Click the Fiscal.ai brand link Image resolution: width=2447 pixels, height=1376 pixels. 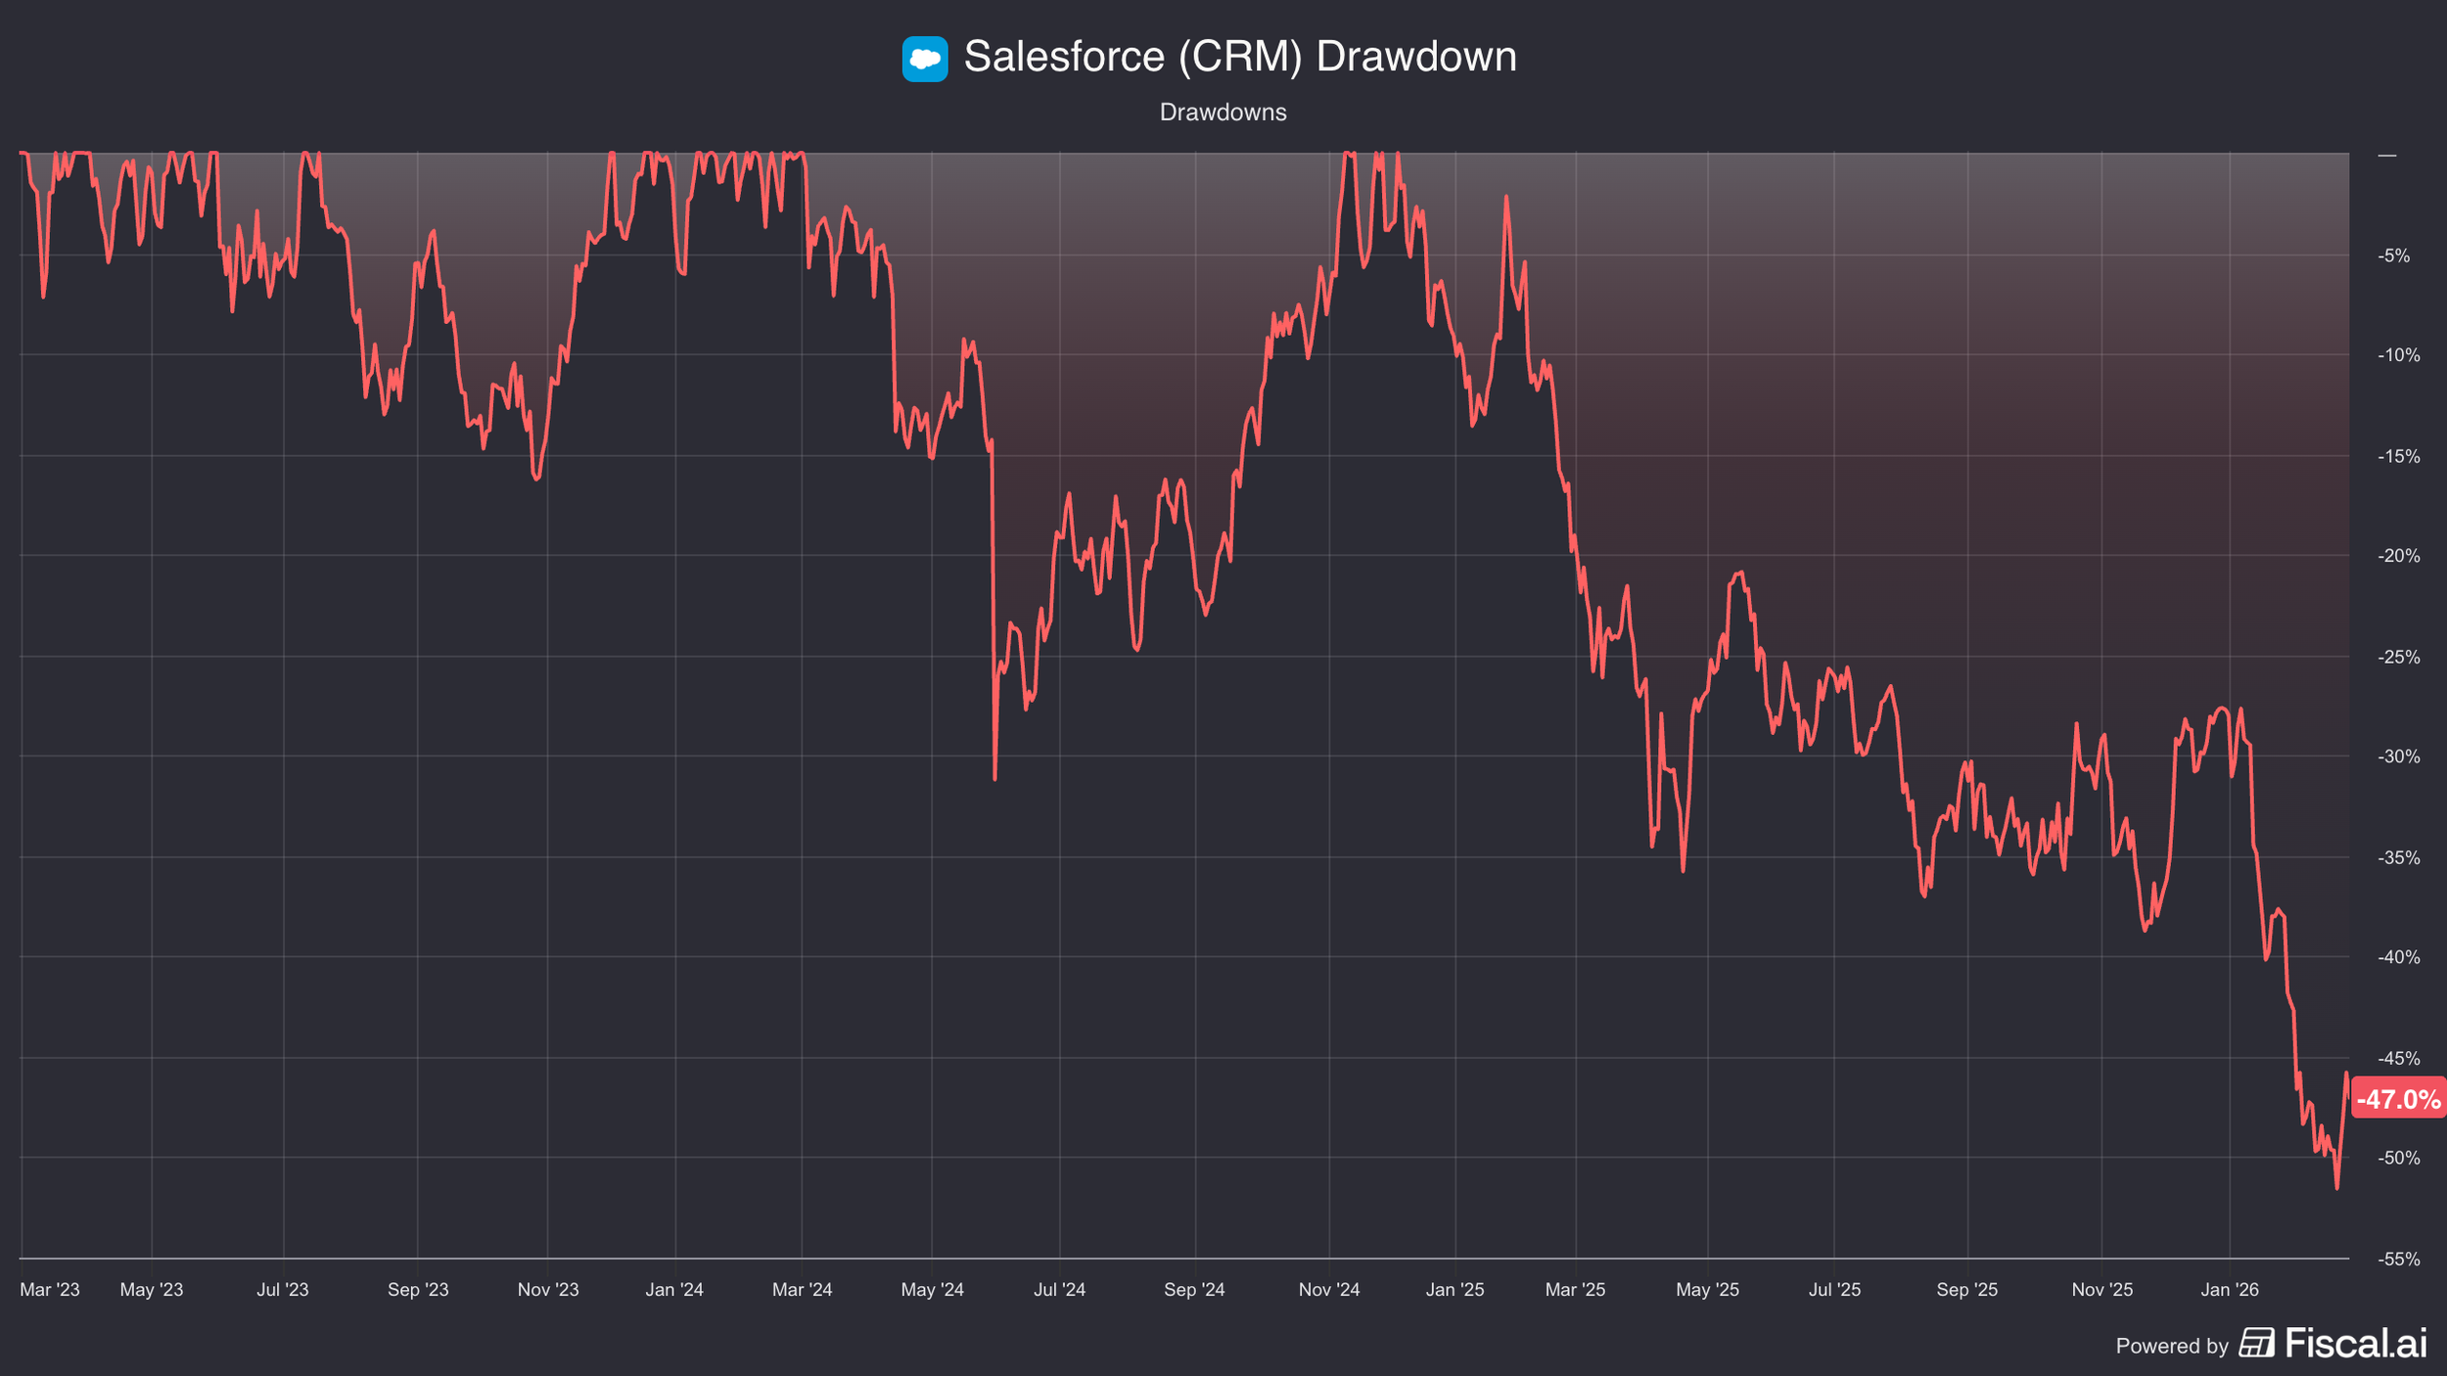[x=2355, y=1343]
